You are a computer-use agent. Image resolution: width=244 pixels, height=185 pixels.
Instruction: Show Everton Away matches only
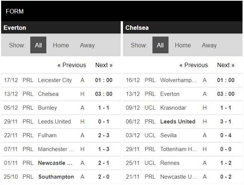point(87,45)
